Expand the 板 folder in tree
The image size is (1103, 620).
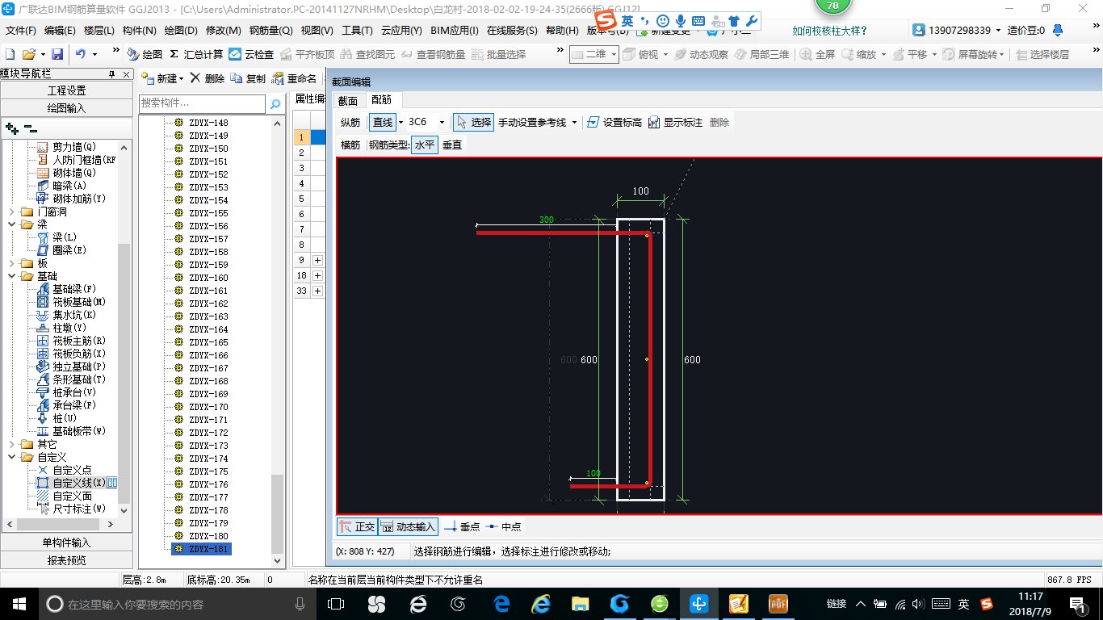coord(11,263)
